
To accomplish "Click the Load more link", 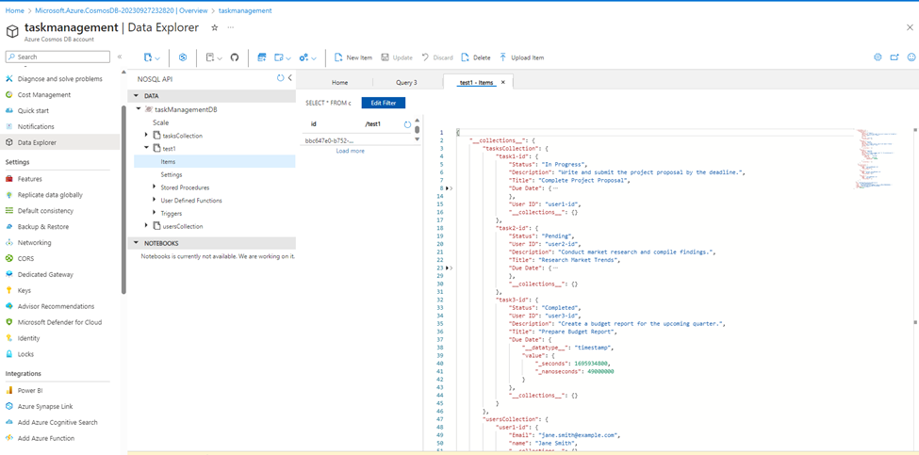I will pos(350,151).
